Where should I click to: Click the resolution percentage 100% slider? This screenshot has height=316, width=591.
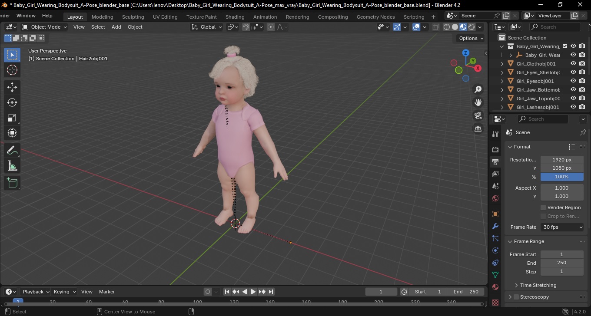[562, 177]
